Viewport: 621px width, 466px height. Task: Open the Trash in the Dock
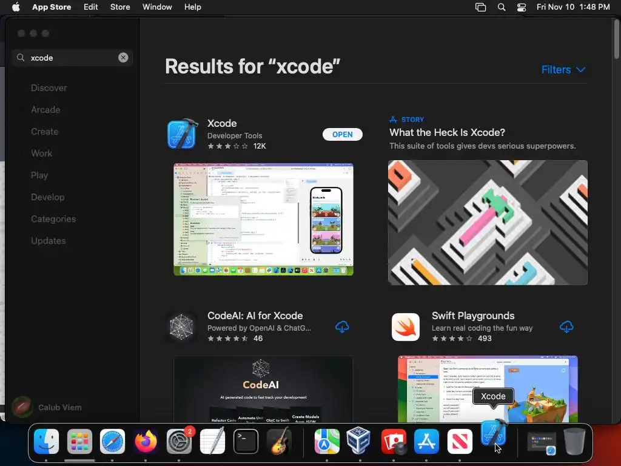click(574, 441)
